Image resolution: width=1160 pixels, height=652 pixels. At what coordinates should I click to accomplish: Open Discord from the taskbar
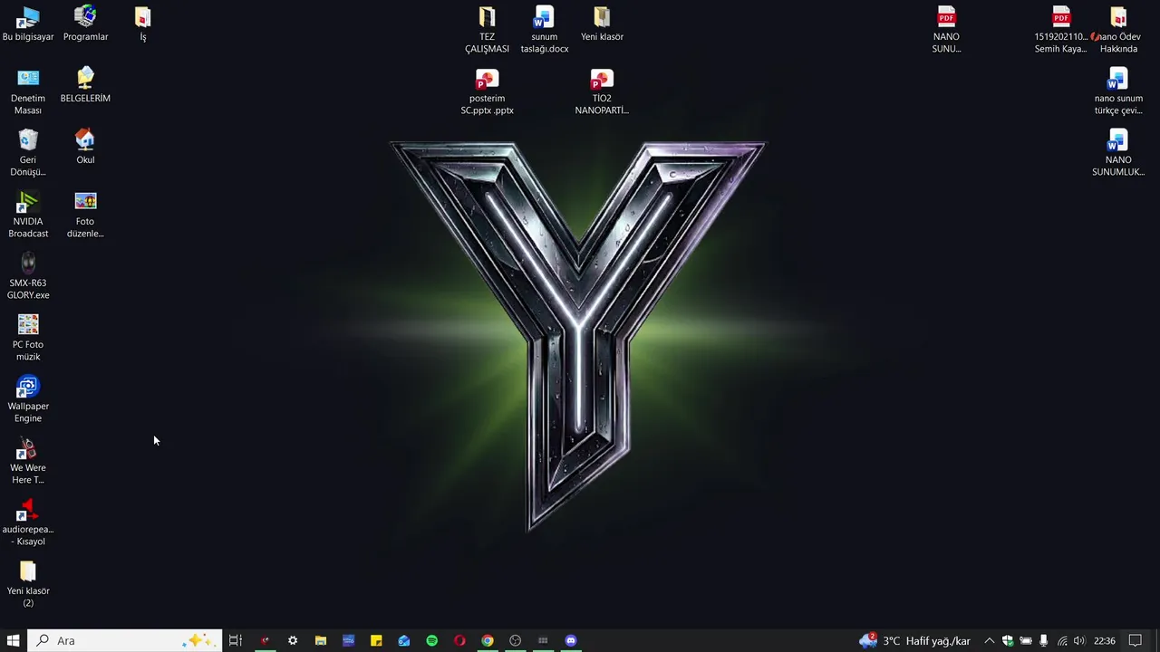(x=571, y=640)
